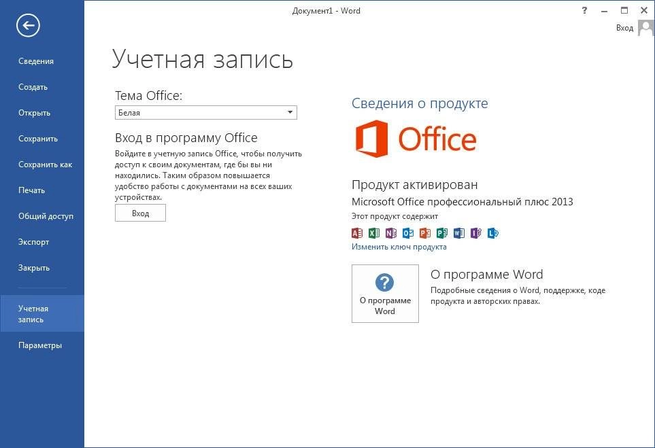Click the back arrow to exit backstage
This screenshot has height=448, width=655.
coord(28,25)
